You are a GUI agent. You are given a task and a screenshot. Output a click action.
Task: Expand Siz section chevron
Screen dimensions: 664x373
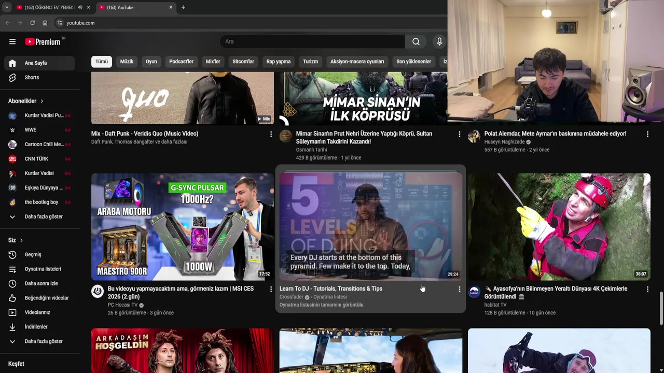click(21, 240)
